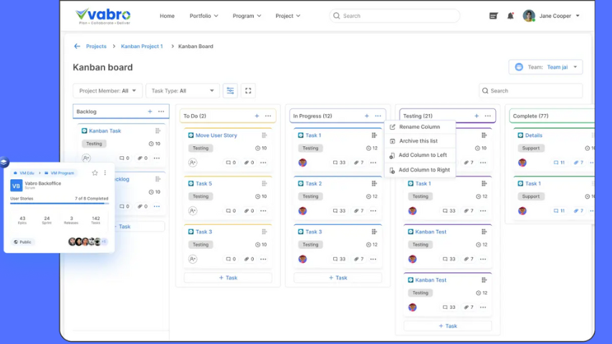The width and height of the screenshot is (612, 344).
Task: Click 142 Tasks stat on project card
Action: [95, 220]
